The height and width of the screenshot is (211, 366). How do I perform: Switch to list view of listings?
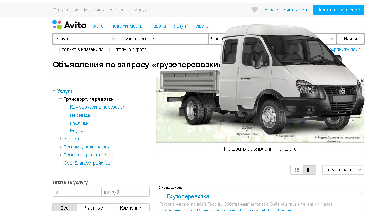[x=309, y=170]
